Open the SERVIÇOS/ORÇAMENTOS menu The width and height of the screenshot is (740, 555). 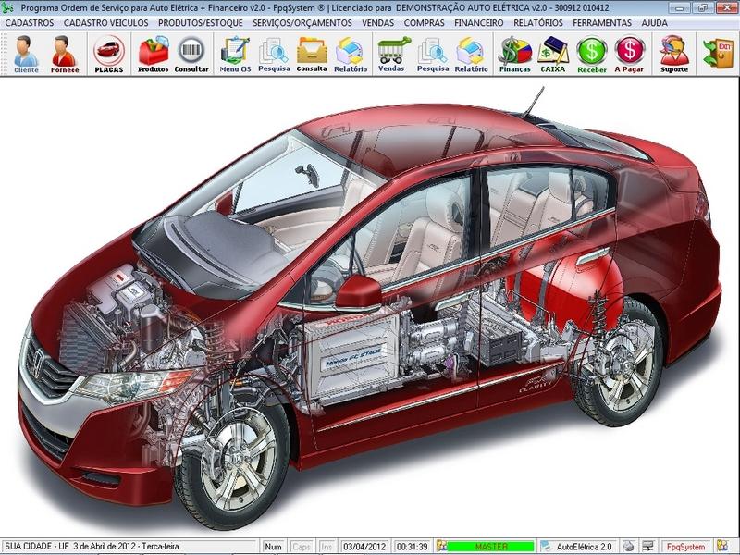pyautogui.click(x=302, y=22)
